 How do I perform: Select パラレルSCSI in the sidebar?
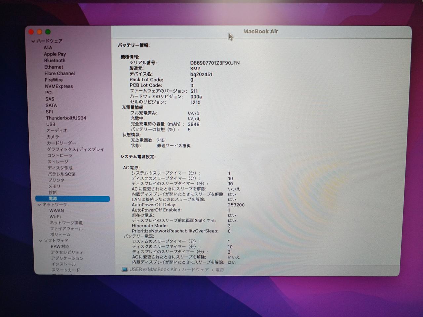pyautogui.click(x=61, y=174)
